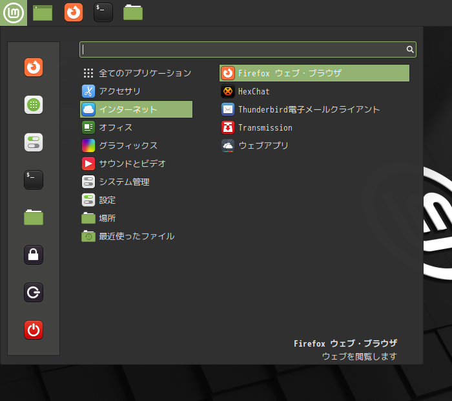Click the HexChat app icon
Image resolution: width=452 pixels, height=401 pixels.
pos(228,91)
